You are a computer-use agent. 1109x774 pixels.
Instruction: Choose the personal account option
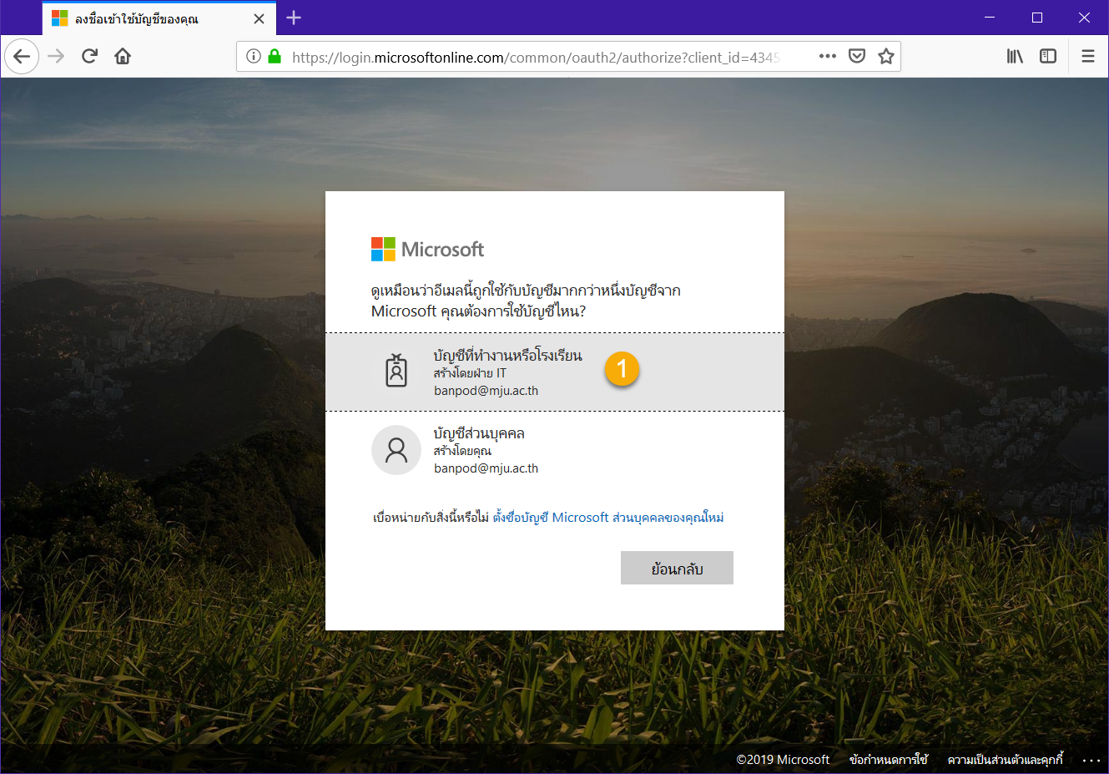click(484, 451)
